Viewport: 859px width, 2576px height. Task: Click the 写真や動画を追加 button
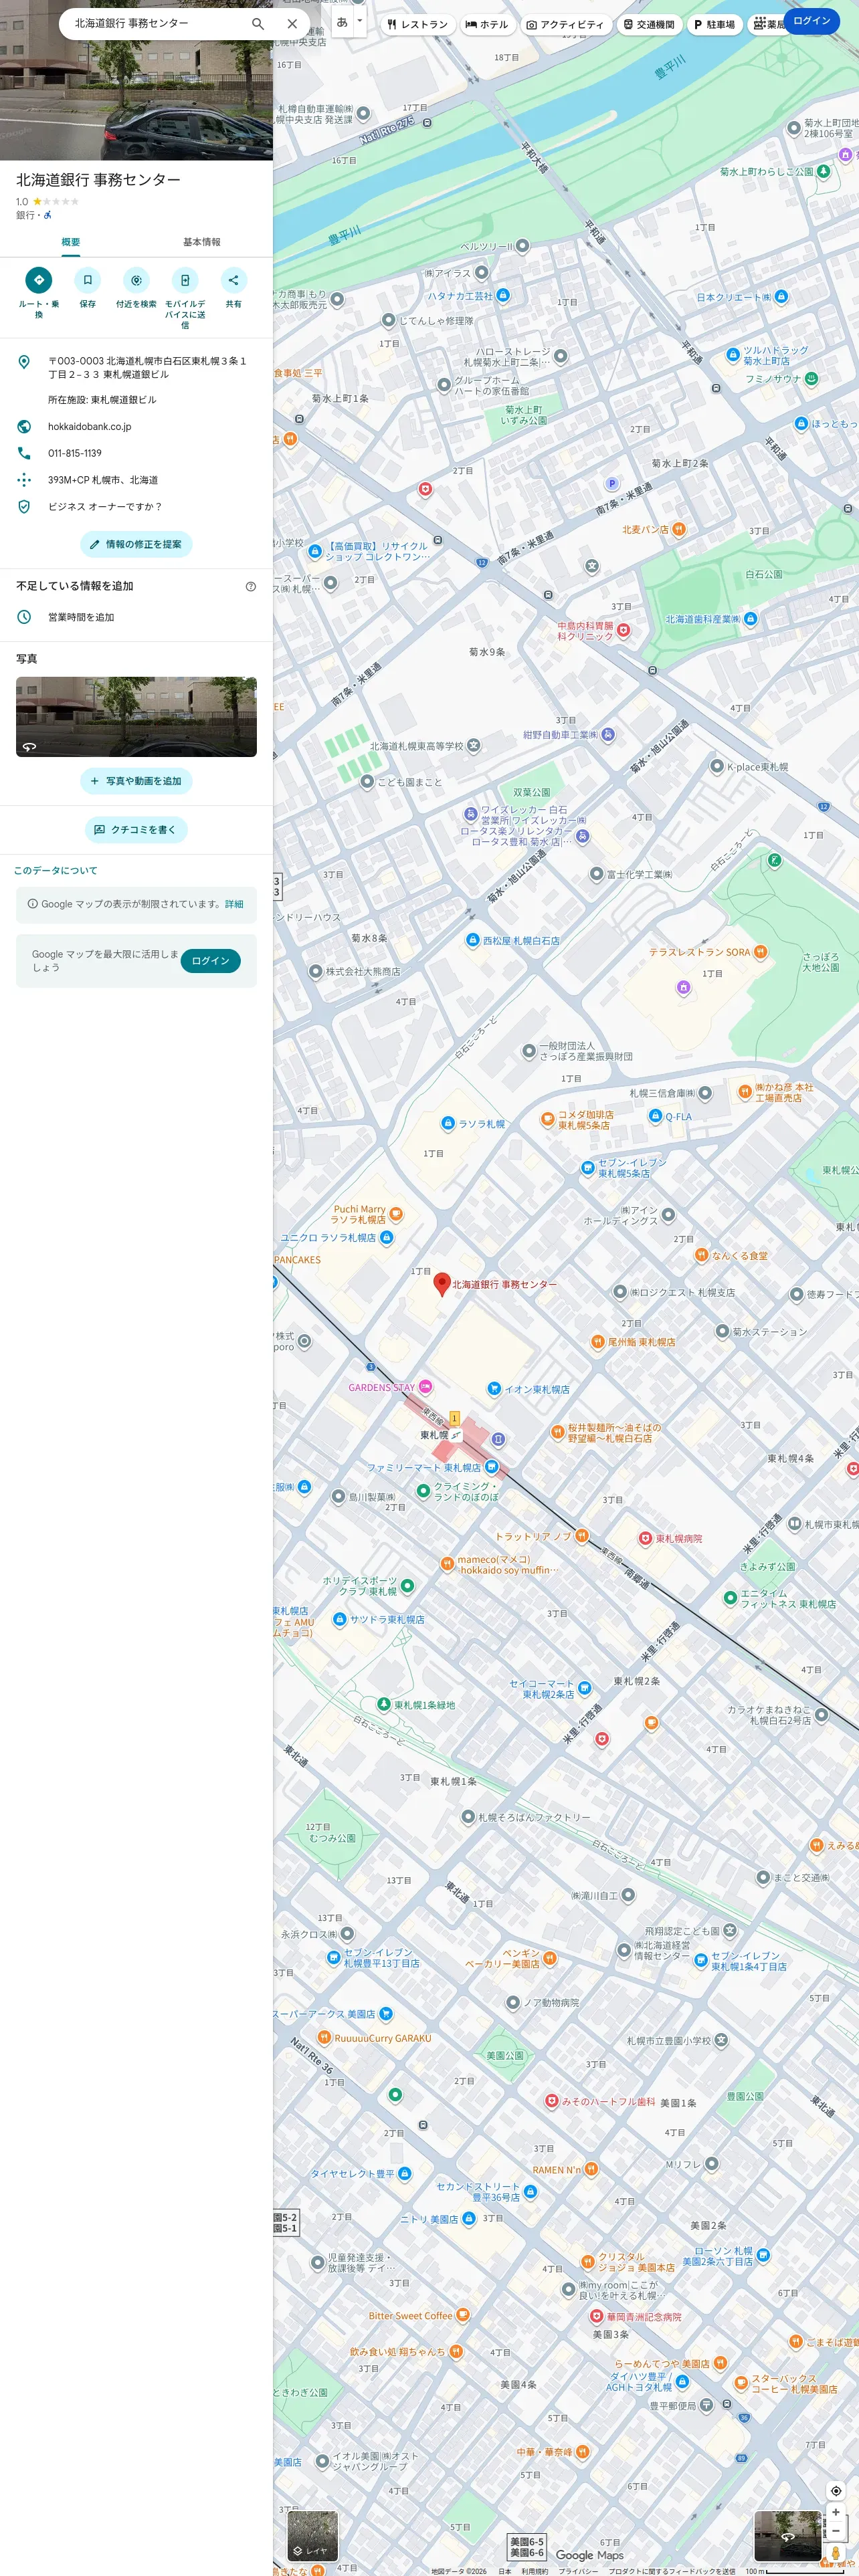tap(136, 781)
